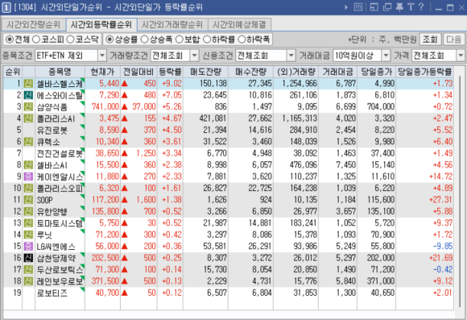Click the 조회 search button
The width and height of the screenshot is (467, 320).
pos(430,39)
